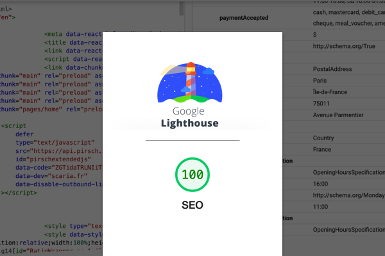Image resolution: width=385 pixels, height=256 pixels.
Task: Click the http://schema.org/Monday value
Action: coord(348,195)
